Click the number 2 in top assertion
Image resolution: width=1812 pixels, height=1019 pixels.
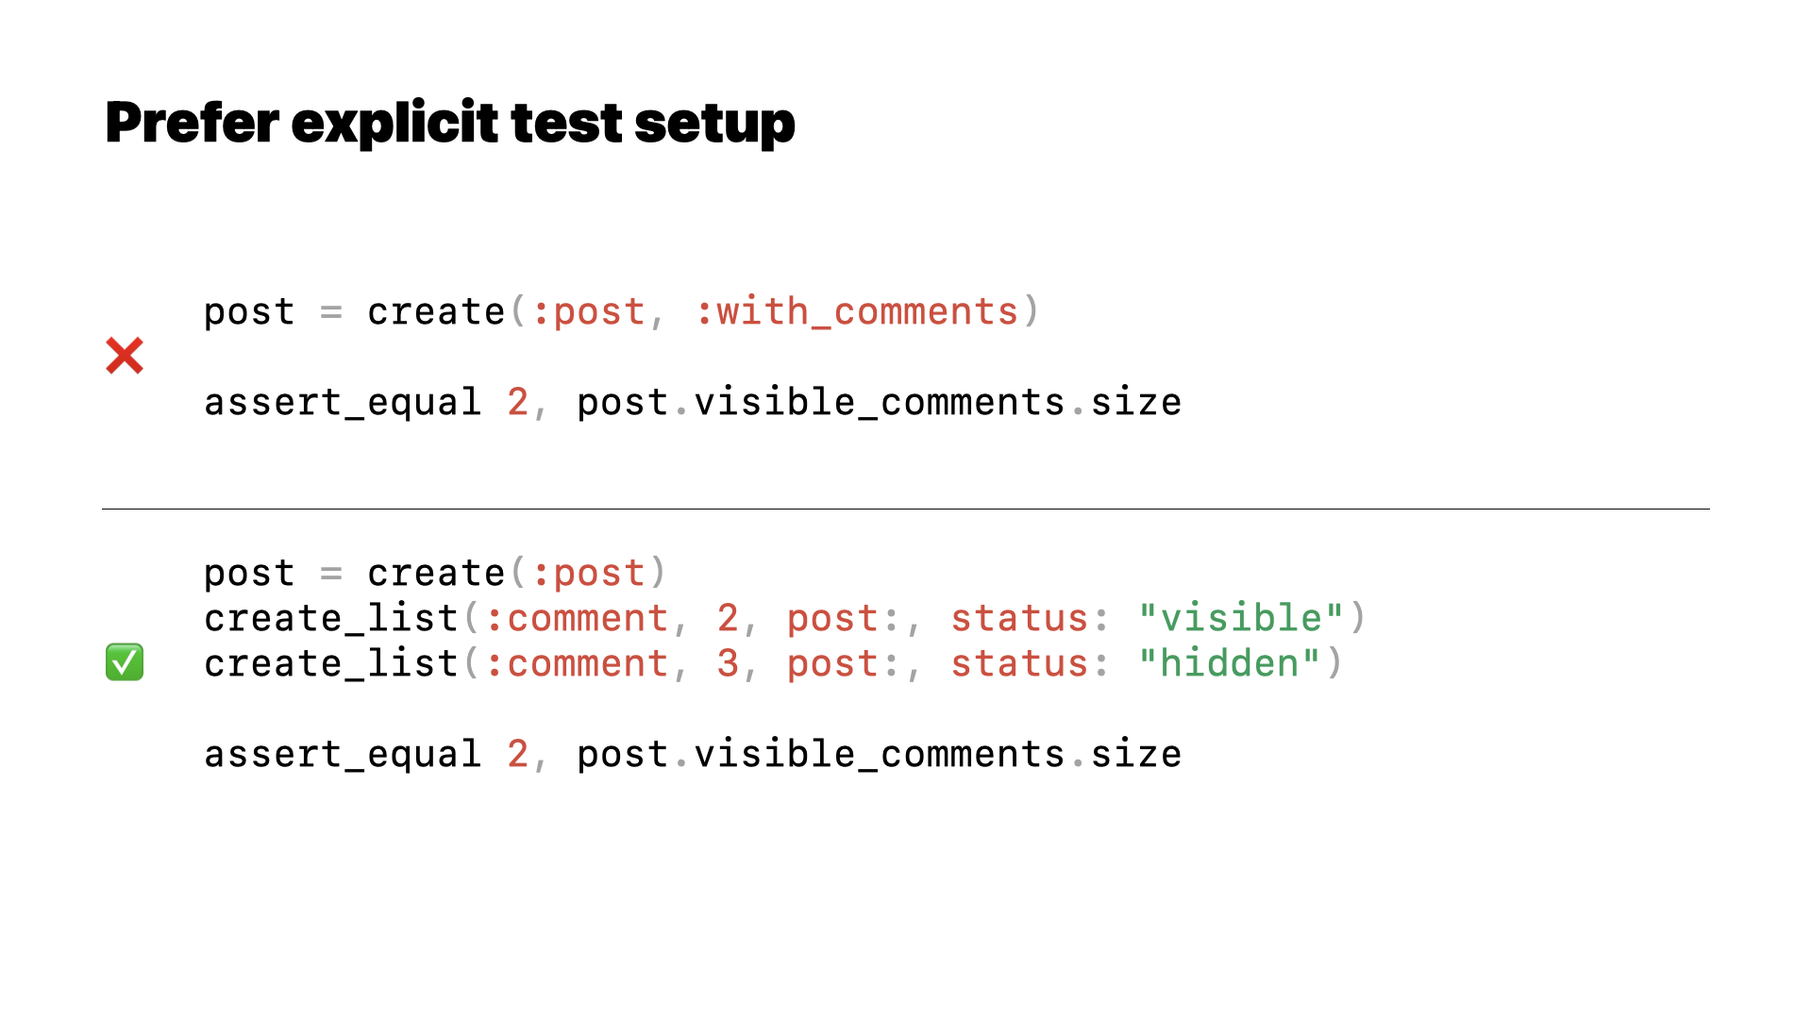[x=517, y=403]
